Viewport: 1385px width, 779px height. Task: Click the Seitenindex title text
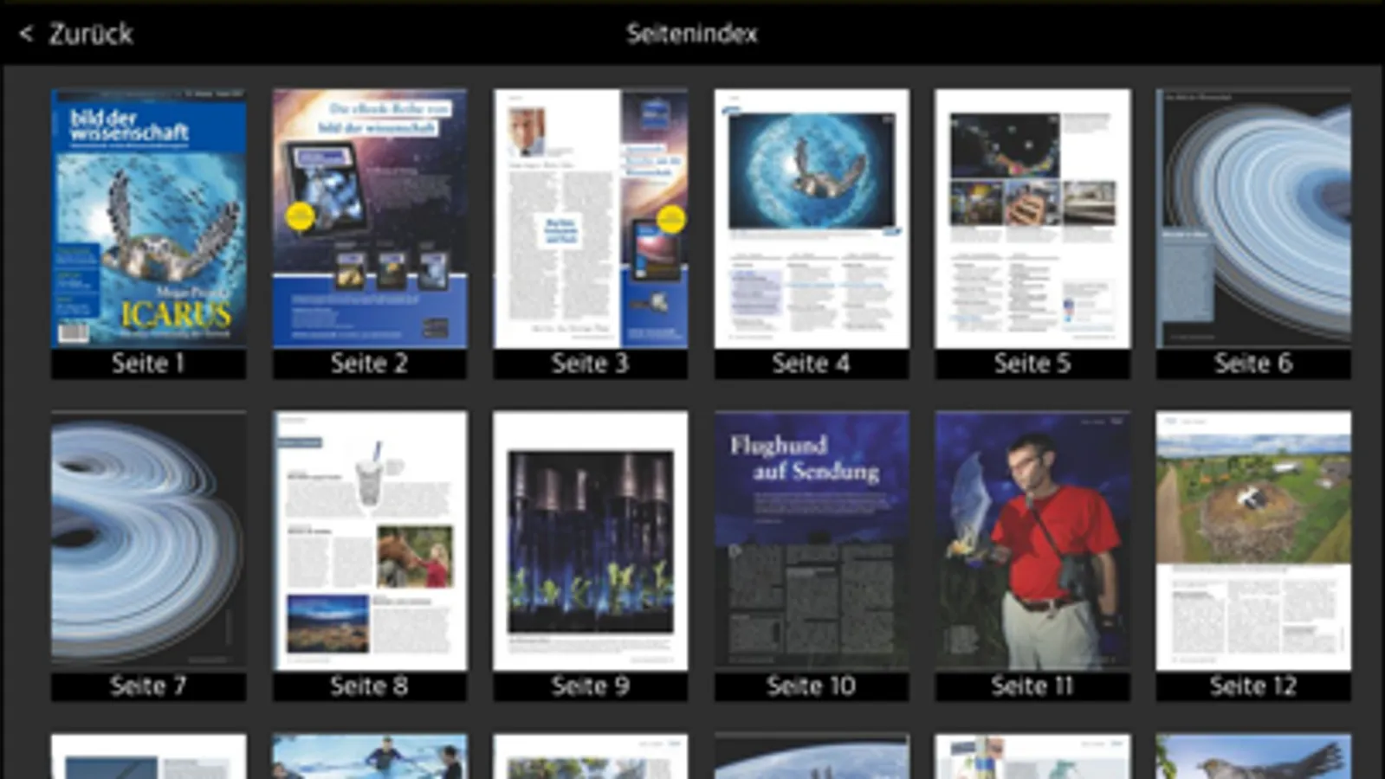[692, 34]
